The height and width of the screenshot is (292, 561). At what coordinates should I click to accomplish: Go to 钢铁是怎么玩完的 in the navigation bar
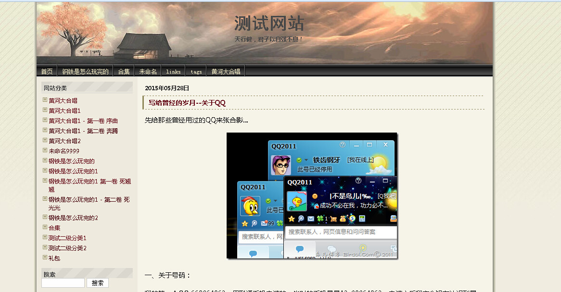(85, 72)
